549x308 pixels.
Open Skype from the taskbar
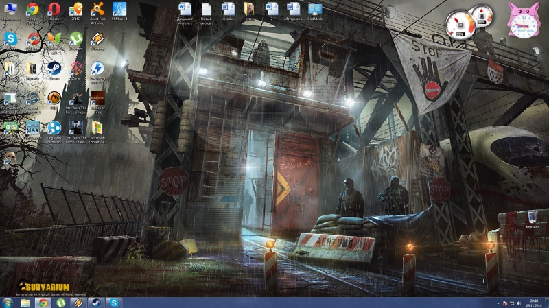tap(114, 303)
